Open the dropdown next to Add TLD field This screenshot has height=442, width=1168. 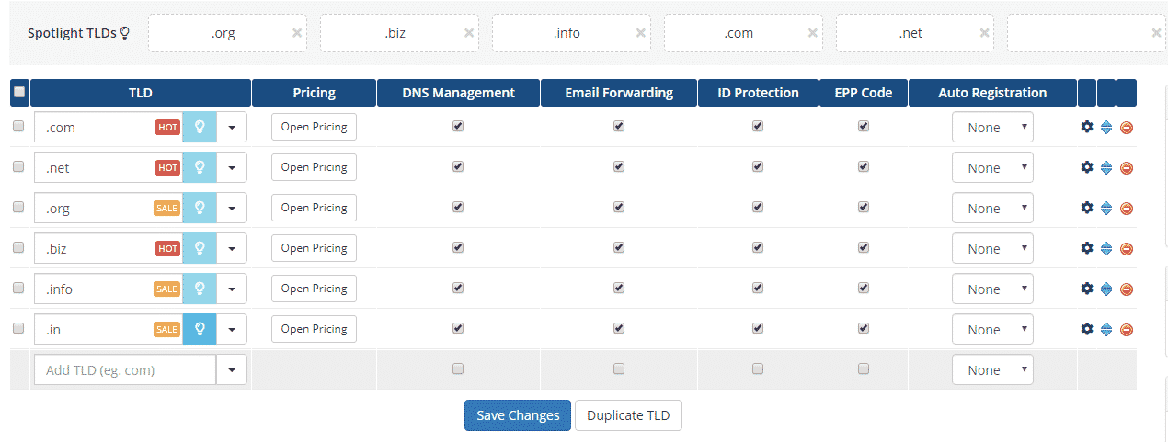click(232, 369)
